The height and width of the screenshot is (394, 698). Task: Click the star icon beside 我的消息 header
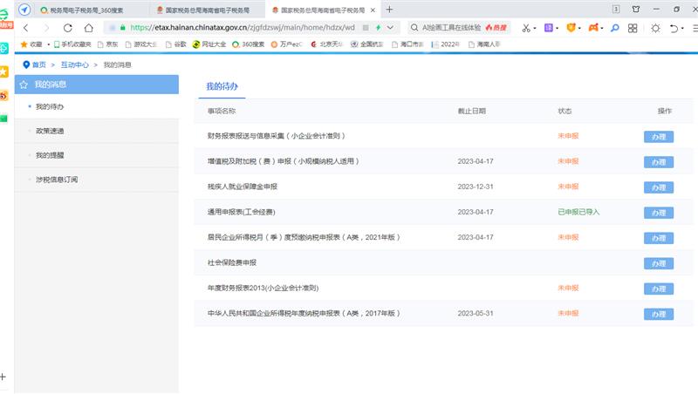[24, 85]
